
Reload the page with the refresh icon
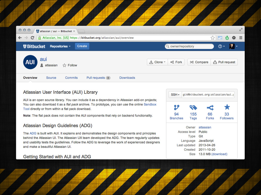tap(32, 38)
